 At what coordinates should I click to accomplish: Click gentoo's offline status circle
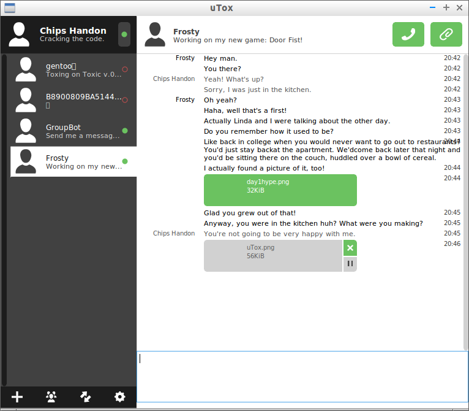(125, 69)
